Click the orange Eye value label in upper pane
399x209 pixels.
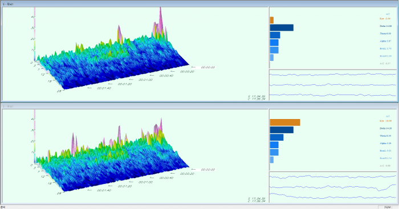pyautogui.click(x=385, y=19)
